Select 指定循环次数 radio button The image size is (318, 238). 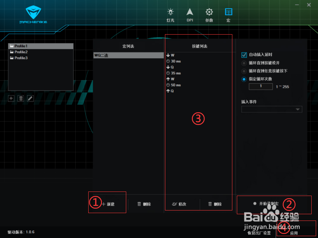click(x=245, y=79)
